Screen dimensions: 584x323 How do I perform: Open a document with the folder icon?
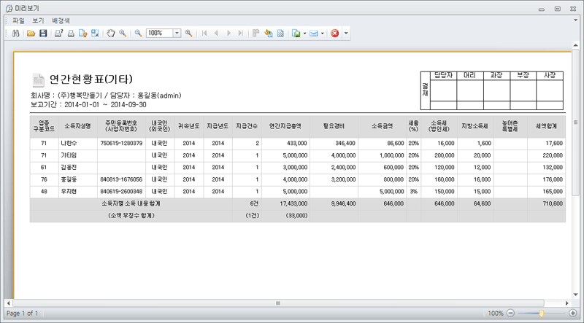(x=31, y=34)
